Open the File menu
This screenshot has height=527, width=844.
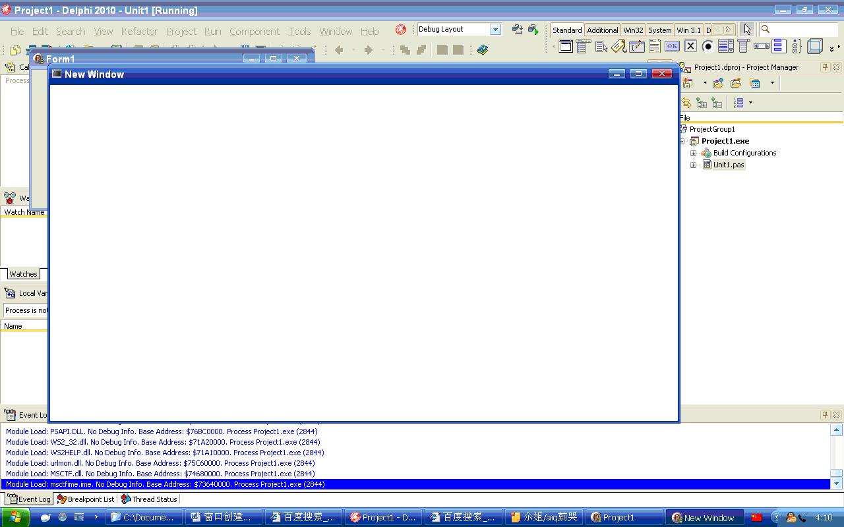(x=17, y=31)
